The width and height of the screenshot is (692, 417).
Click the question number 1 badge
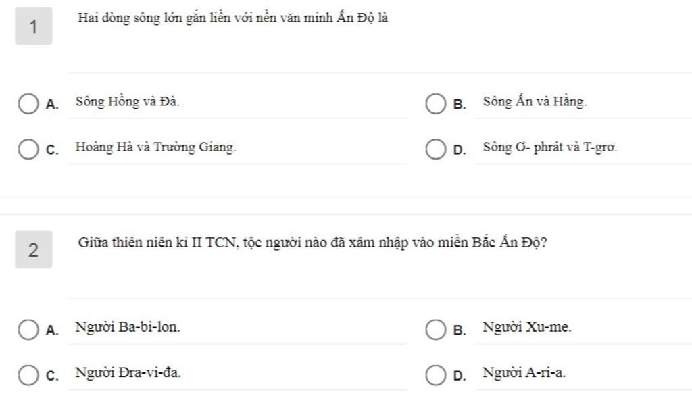pyautogui.click(x=34, y=27)
